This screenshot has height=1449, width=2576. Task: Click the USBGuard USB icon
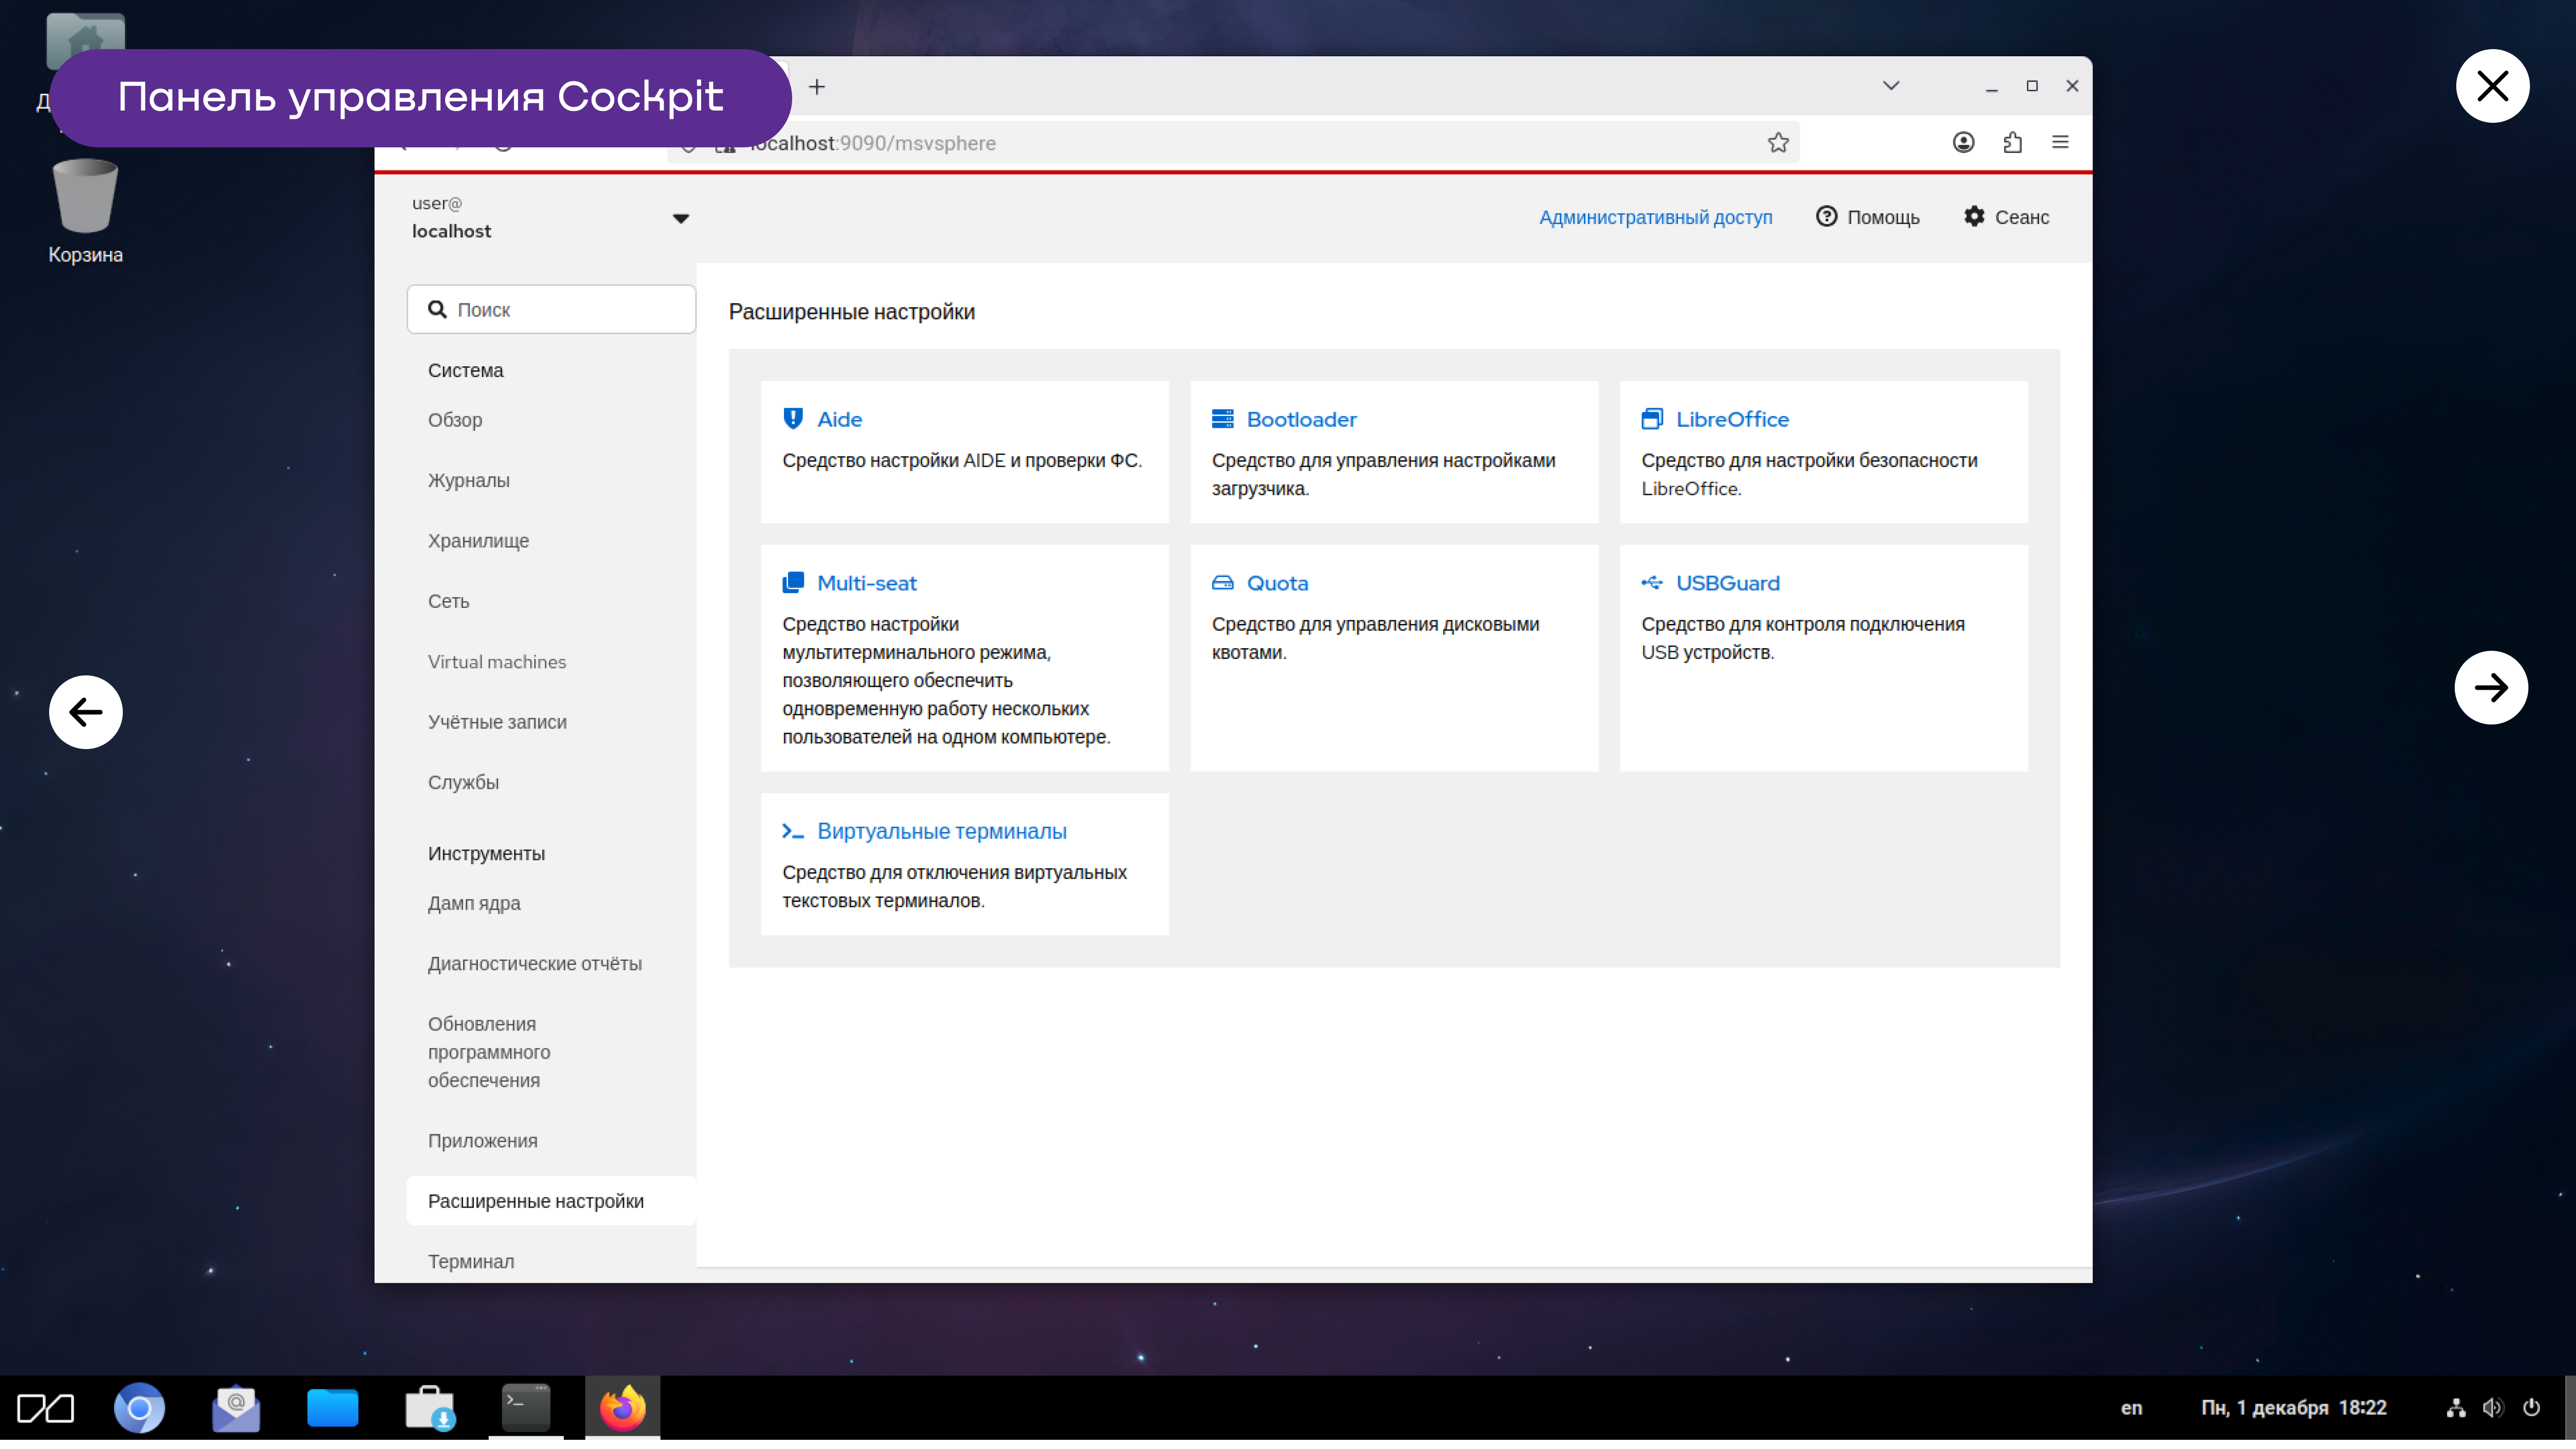(x=1651, y=582)
